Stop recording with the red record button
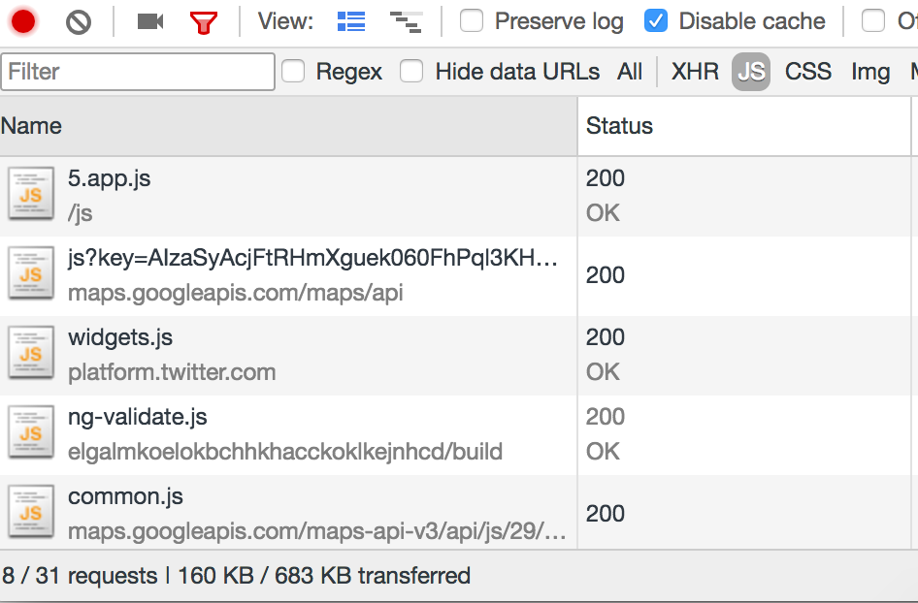The image size is (918, 603). click(23, 21)
